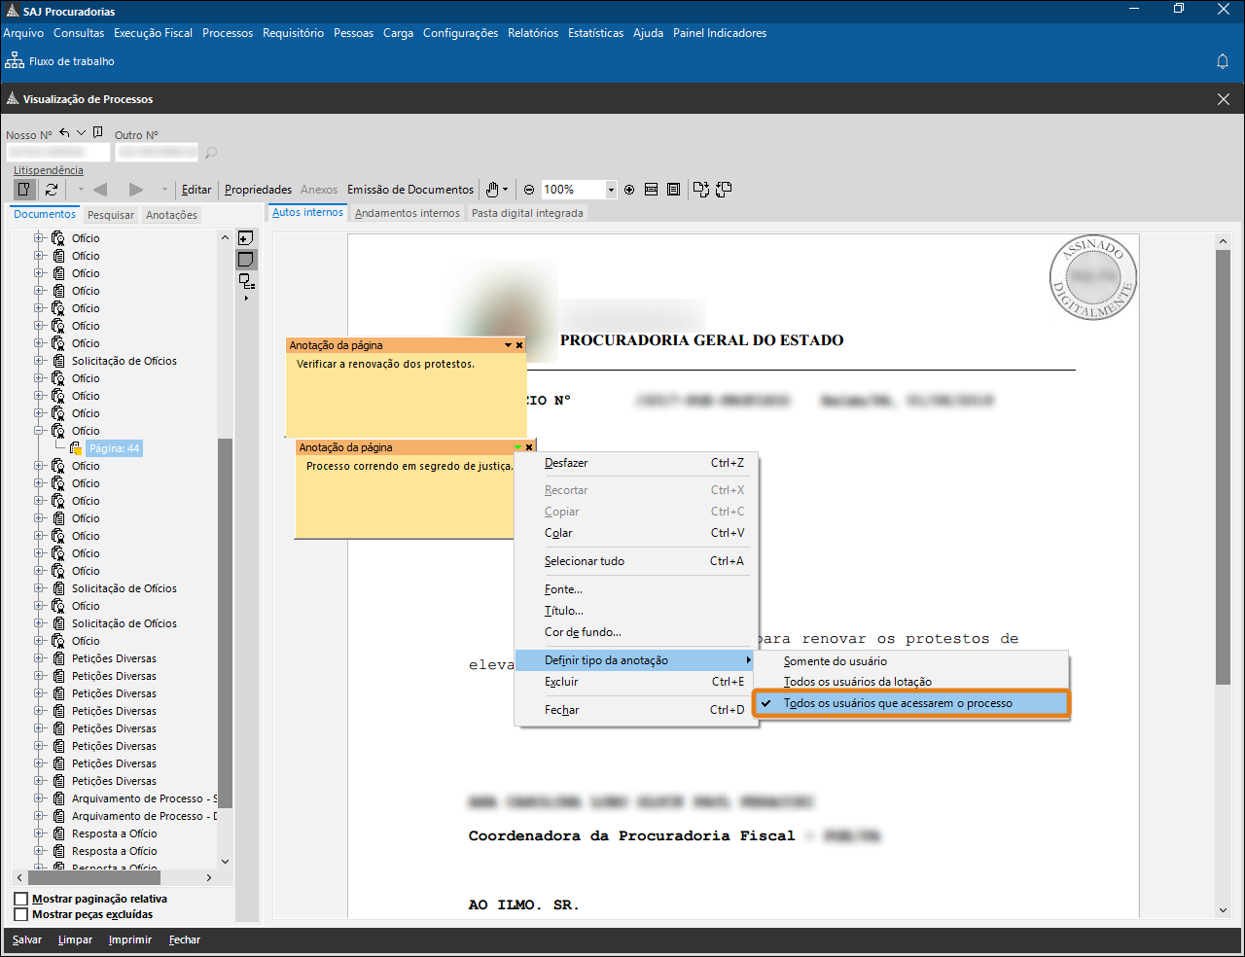Click the Nosso Nº input field

(x=57, y=153)
